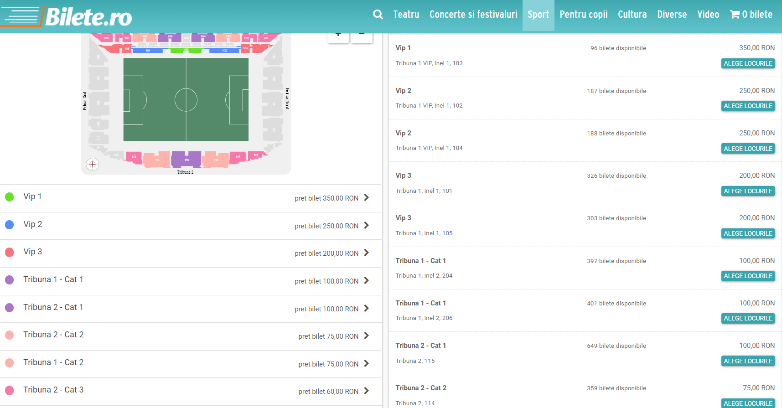Expand Tribuna 1 - Cat 1 chevron
Viewport: 782px width, 408px height.
[366, 281]
